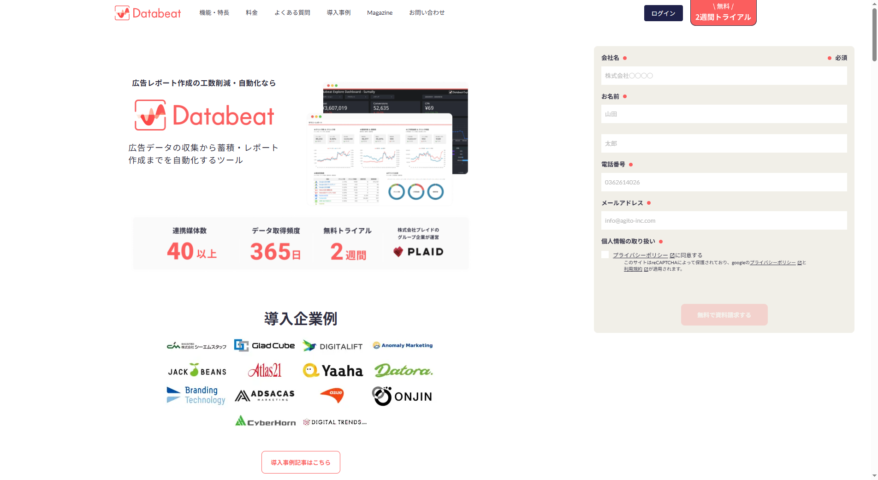Image resolution: width=878 pixels, height=480 pixels.
Task: Click the Databeat logo in the header
Action: pyautogui.click(x=148, y=13)
